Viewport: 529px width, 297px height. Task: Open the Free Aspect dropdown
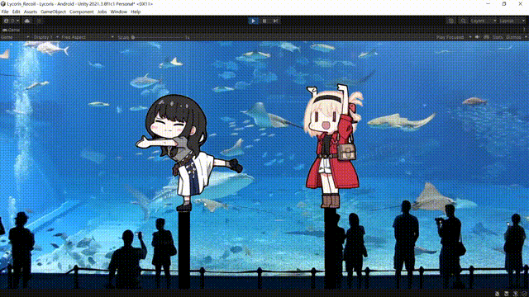pyautogui.click(x=88, y=37)
